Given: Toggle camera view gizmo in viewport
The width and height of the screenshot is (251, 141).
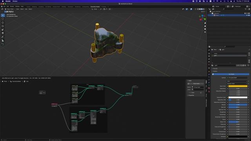Looking at the screenshot, I should 205,29.
